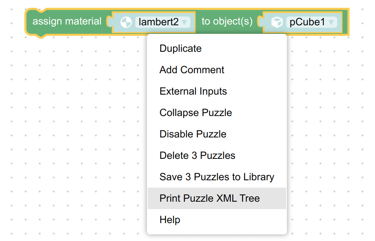Select the 'assign material' block label
Image resolution: width=375 pixels, height=241 pixels.
(x=67, y=21)
